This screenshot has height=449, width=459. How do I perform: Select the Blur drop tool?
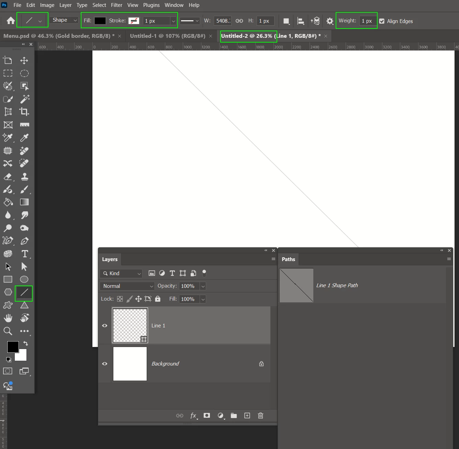tap(8, 215)
